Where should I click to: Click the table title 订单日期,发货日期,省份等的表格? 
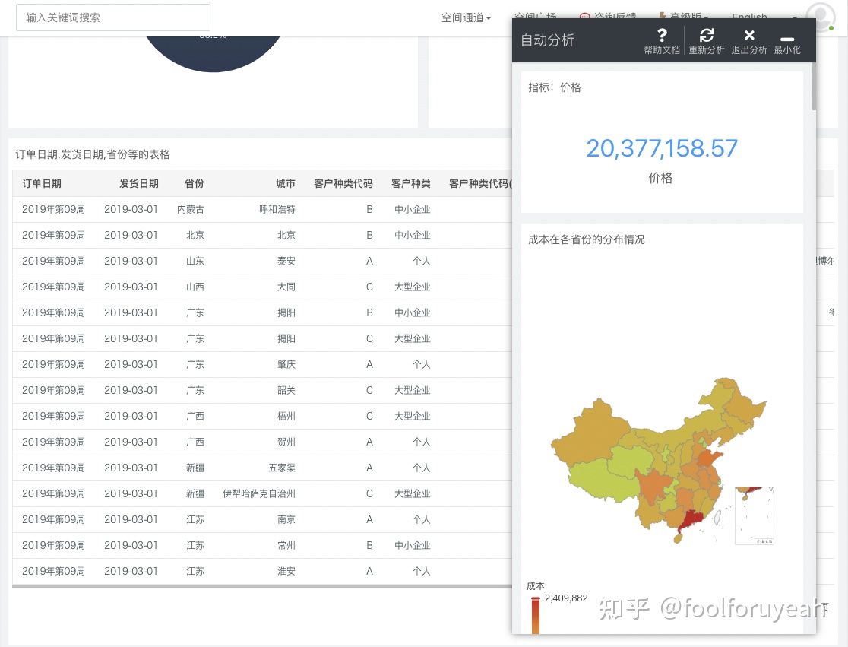[93, 155]
